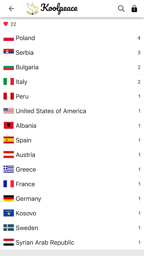Tap the Kosovo flag icon

pos(9,213)
